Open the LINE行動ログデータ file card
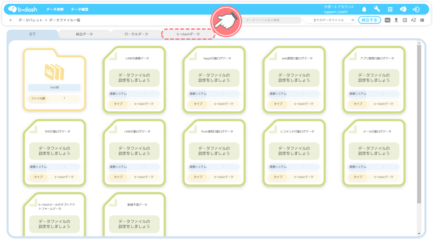This screenshot has width=433, height=243. [x=134, y=153]
